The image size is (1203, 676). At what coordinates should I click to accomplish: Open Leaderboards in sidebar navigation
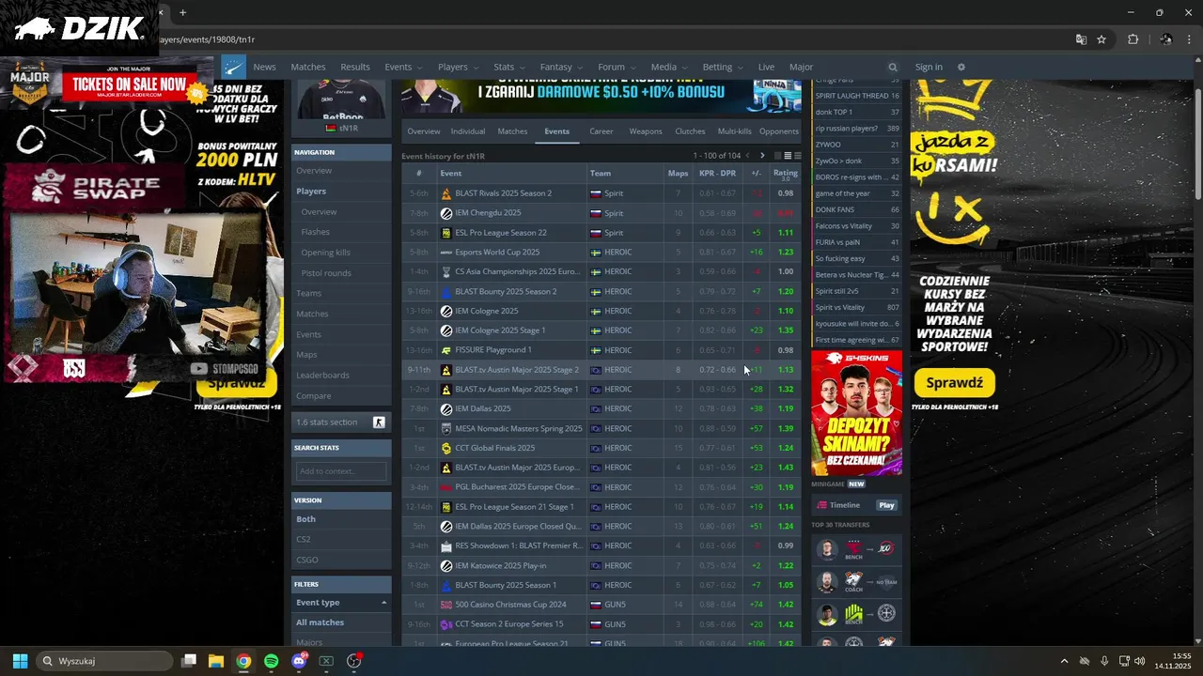tap(322, 376)
